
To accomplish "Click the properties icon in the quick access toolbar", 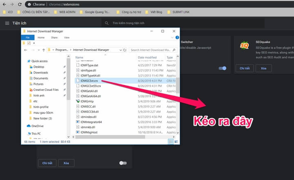I will pos(29,43).
